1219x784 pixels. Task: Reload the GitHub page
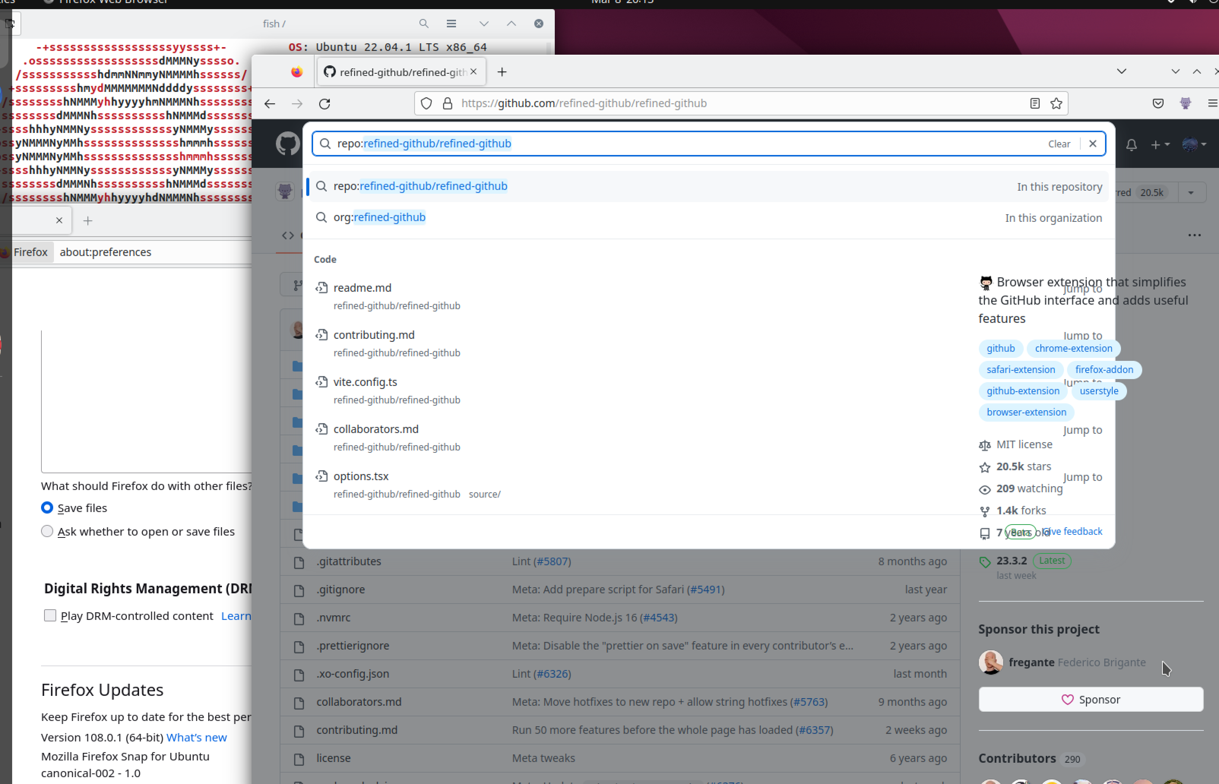tap(325, 103)
